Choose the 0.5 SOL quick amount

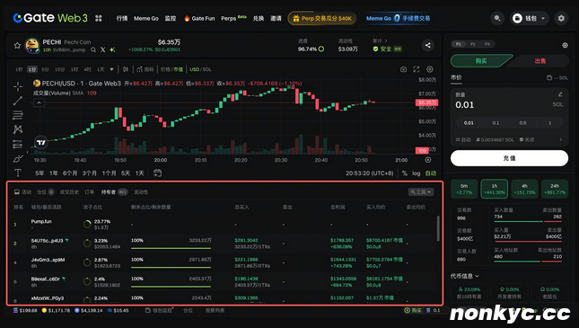tap(522, 123)
